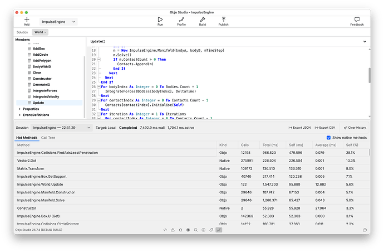Select the IntegrateVelocity method
The height and width of the screenshot is (252, 384).
pyautogui.click(x=49, y=96)
